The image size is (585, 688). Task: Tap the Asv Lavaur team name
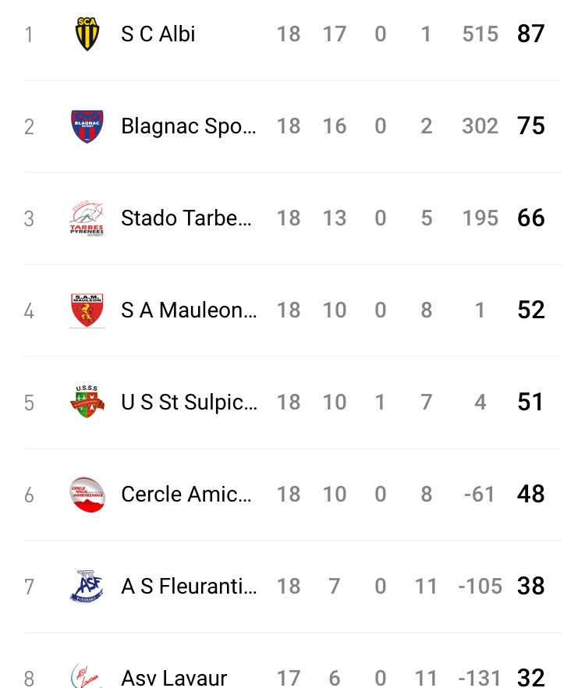(174, 678)
